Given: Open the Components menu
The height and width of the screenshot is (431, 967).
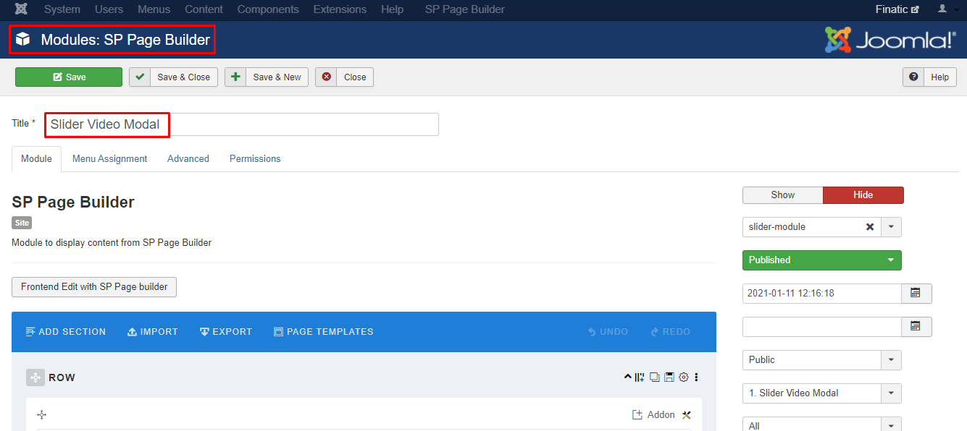Looking at the screenshot, I should [x=268, y=9].
